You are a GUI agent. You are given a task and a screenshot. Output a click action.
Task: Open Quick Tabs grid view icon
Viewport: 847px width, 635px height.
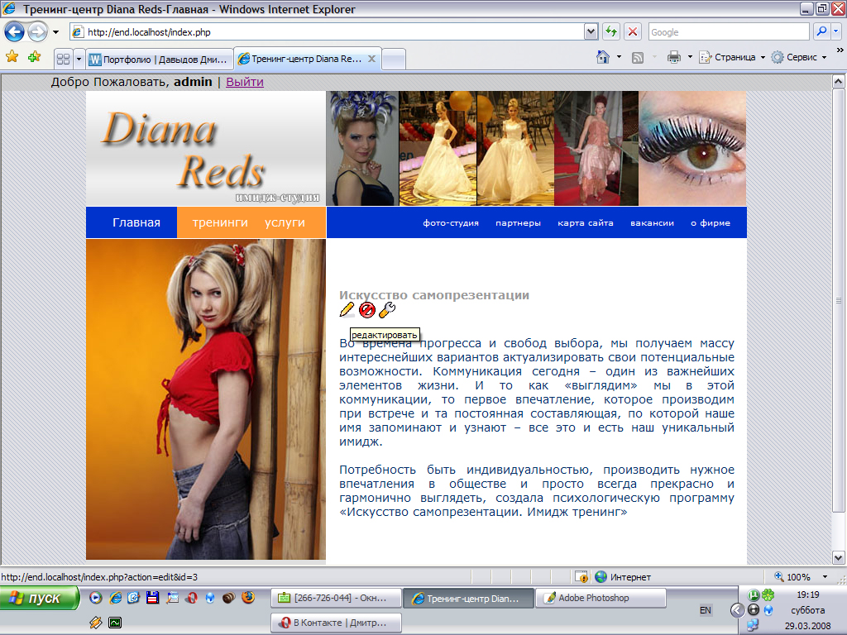point(63,59)
